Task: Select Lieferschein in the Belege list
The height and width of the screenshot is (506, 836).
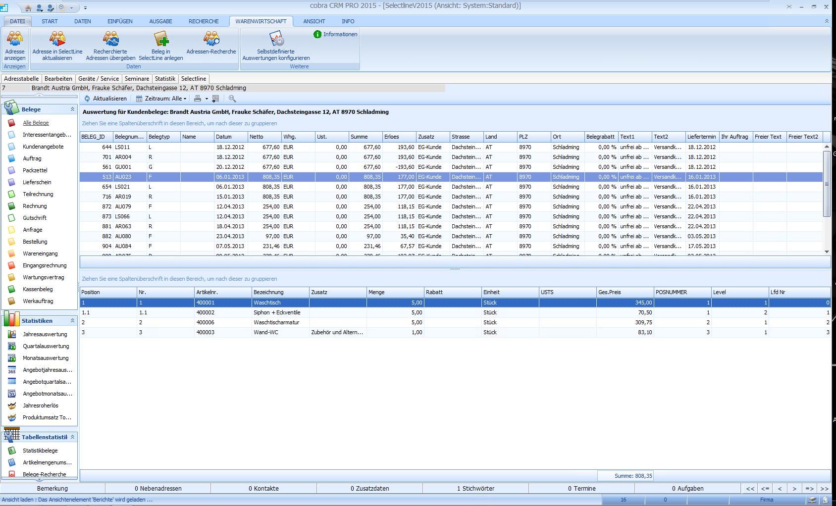Action: (37, 182)
